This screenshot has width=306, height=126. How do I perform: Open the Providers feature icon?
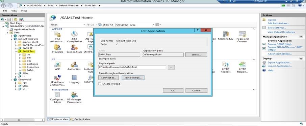click(x=57, y=49)
